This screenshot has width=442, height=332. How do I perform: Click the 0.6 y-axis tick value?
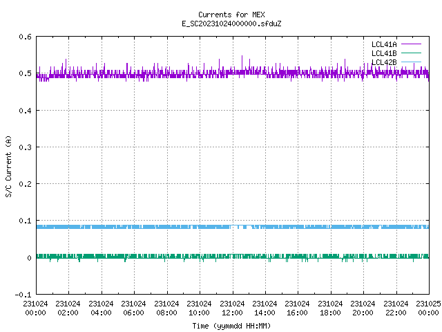tap(25, 37)
